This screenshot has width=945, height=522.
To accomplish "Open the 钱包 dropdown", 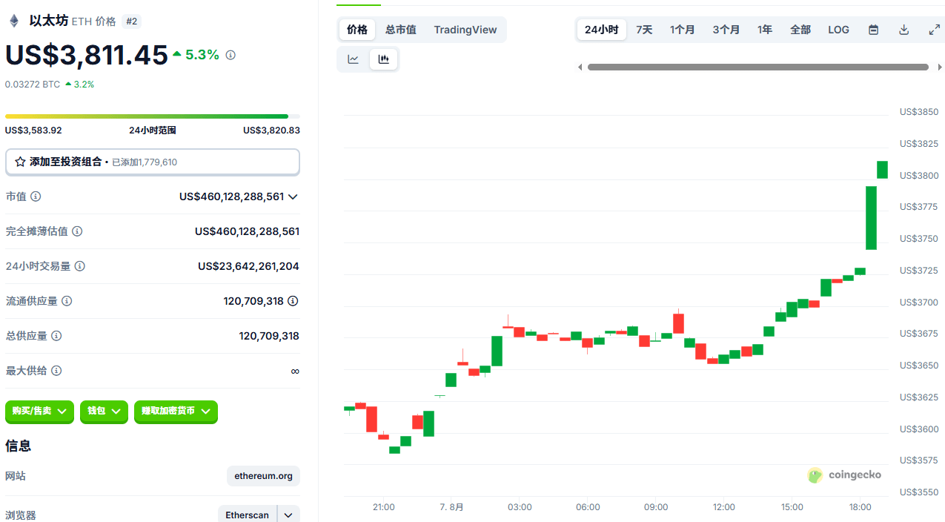I will (x=104, y=411).
